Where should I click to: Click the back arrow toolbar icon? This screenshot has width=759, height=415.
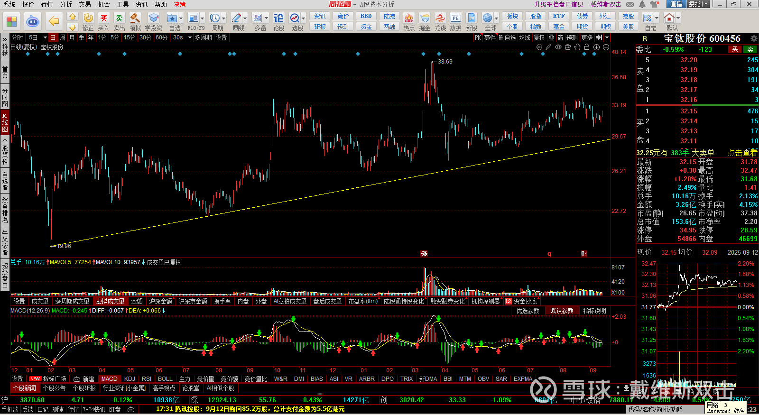click(54, 21)
